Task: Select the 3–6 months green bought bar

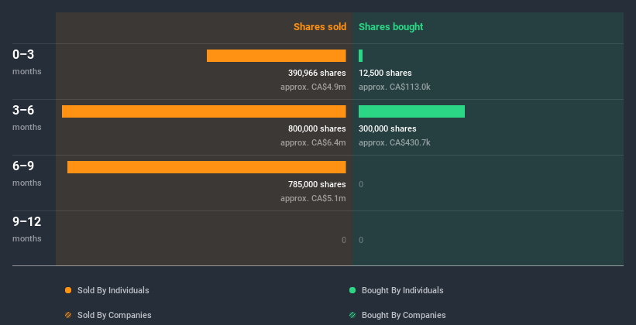Action: [411, 111]
